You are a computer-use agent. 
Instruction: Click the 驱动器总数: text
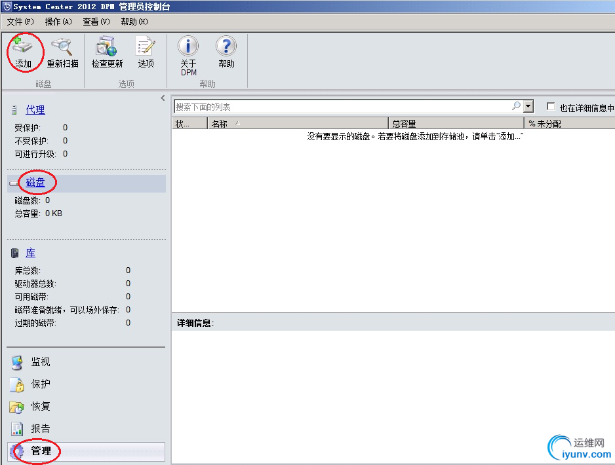(35, 284)
